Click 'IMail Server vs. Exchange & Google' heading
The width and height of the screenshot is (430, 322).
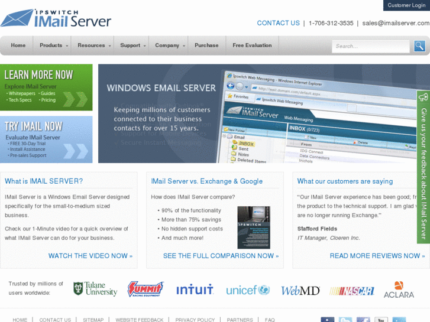pyautogui.click(x=207, y=181)
